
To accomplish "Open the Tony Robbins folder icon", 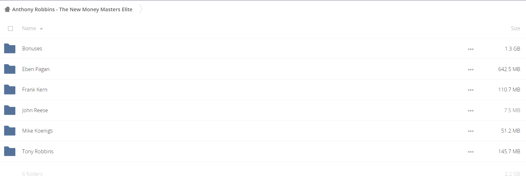I will (10, 151).
